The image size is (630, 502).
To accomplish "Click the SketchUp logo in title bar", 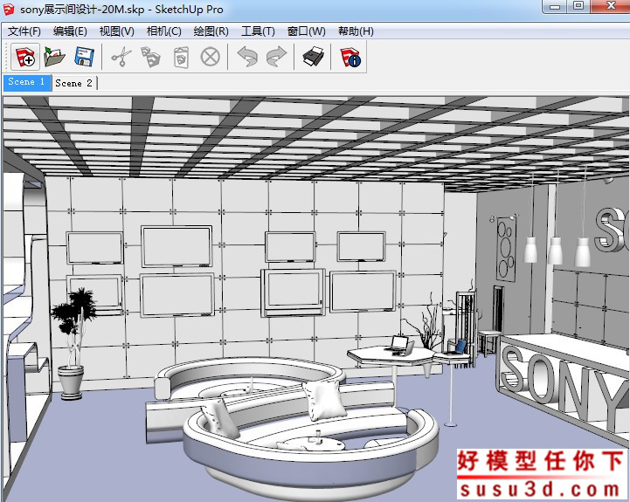I will click(8, 9).
